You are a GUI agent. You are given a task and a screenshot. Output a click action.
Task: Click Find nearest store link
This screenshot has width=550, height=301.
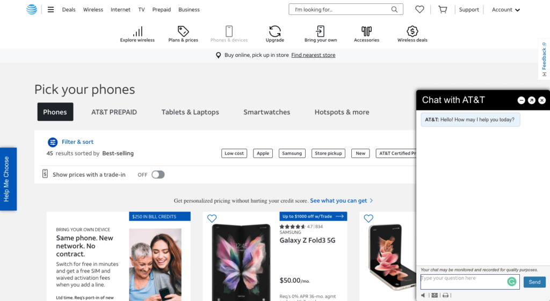313,55
